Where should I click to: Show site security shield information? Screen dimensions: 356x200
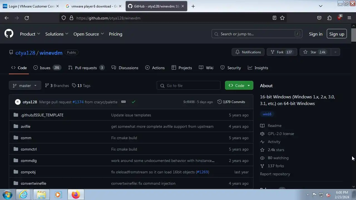pyautogui.click(x=64, y=18)
